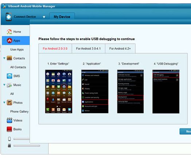This screenshot has height=159, width=191.
Task: Open the Connect Device dropdown arrow
Action: pyautogui.click(x=44, y=17)
